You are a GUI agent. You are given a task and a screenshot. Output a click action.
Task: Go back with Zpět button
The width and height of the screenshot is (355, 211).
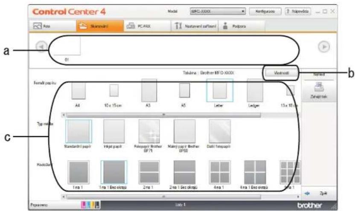click(319, 194)
